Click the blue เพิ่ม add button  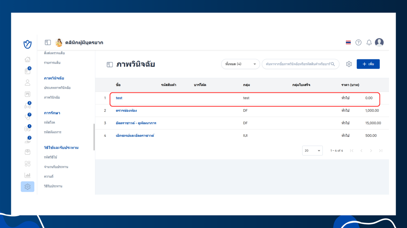tap(368, 64)
